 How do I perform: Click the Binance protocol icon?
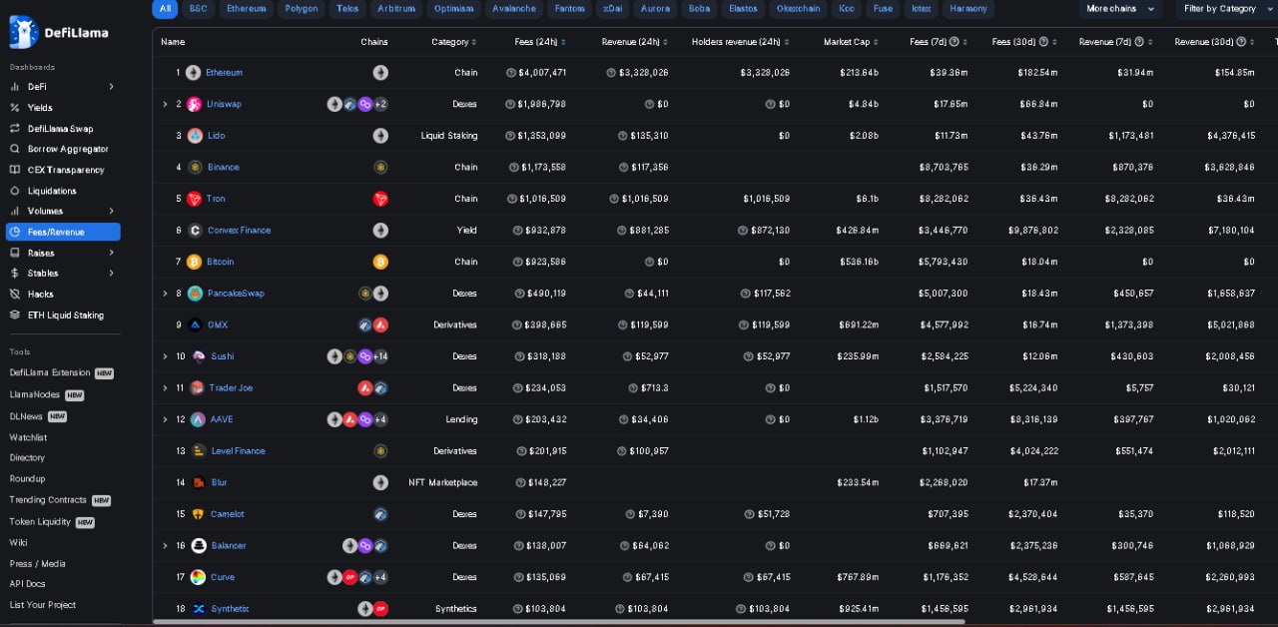click(x=196, y=167)
